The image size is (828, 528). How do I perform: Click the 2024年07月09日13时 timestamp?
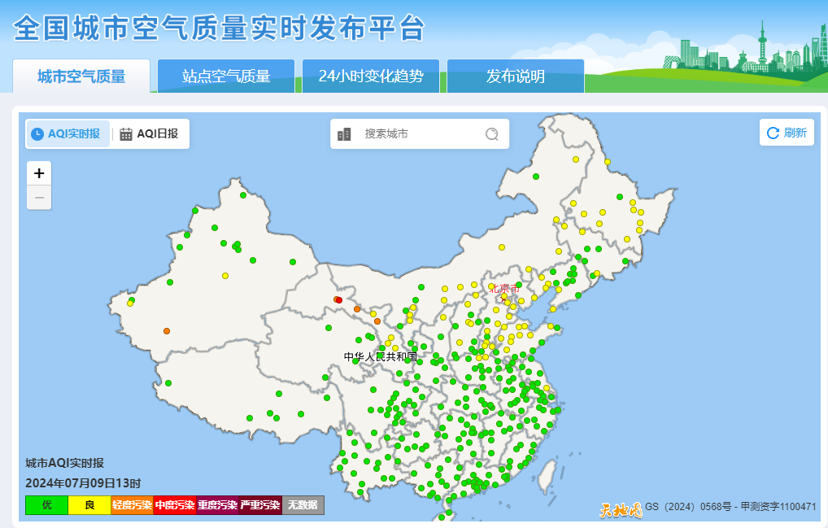pyautogui.click(x=83, y=483)
